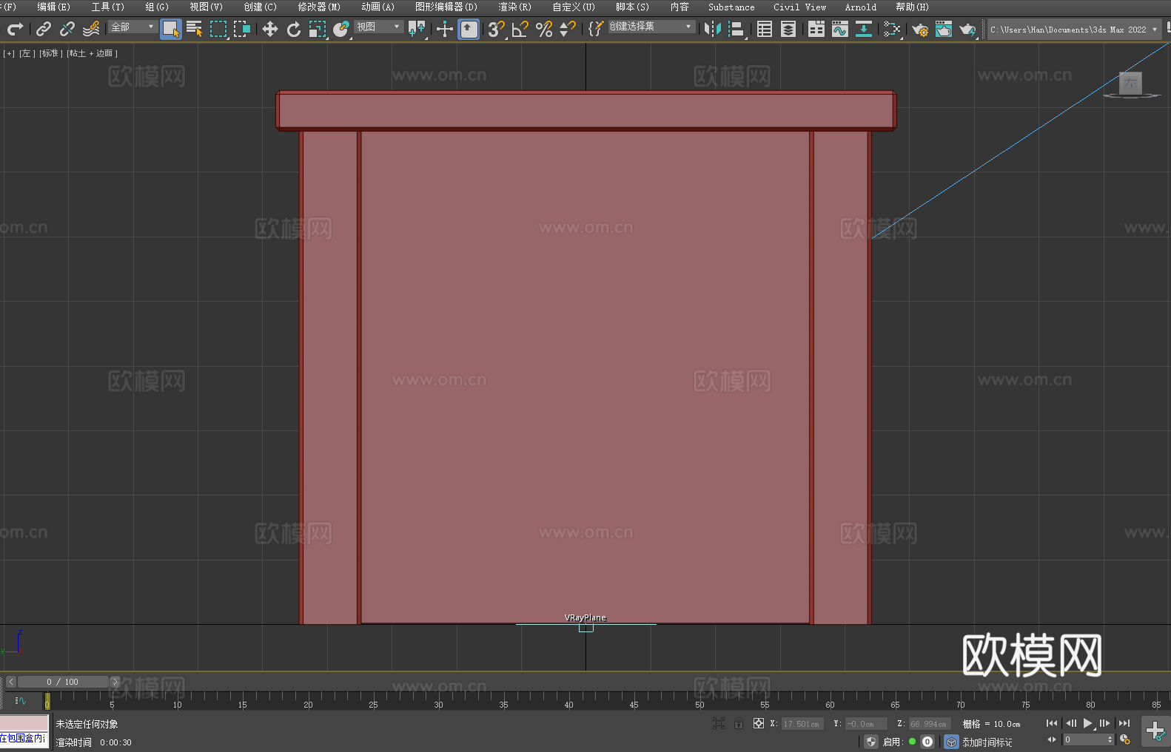Select the Unlink Selection icon
Viewport: 1171px width, 752px height.
click(x=67, y=29)
